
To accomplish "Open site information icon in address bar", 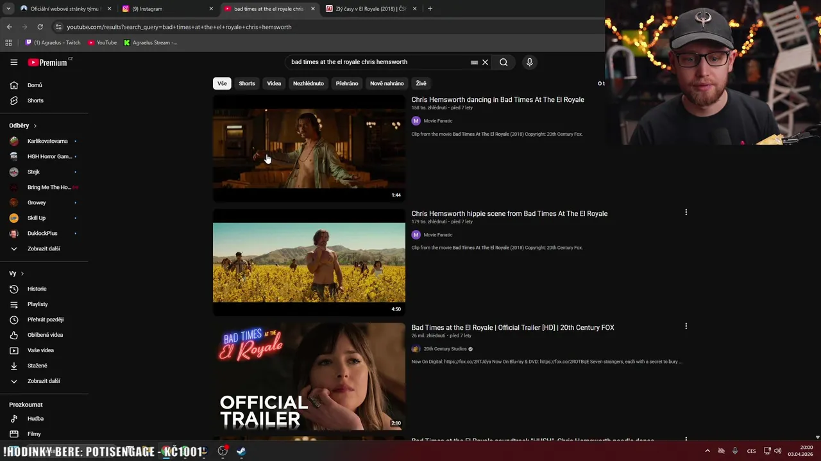I will point(58,27).
